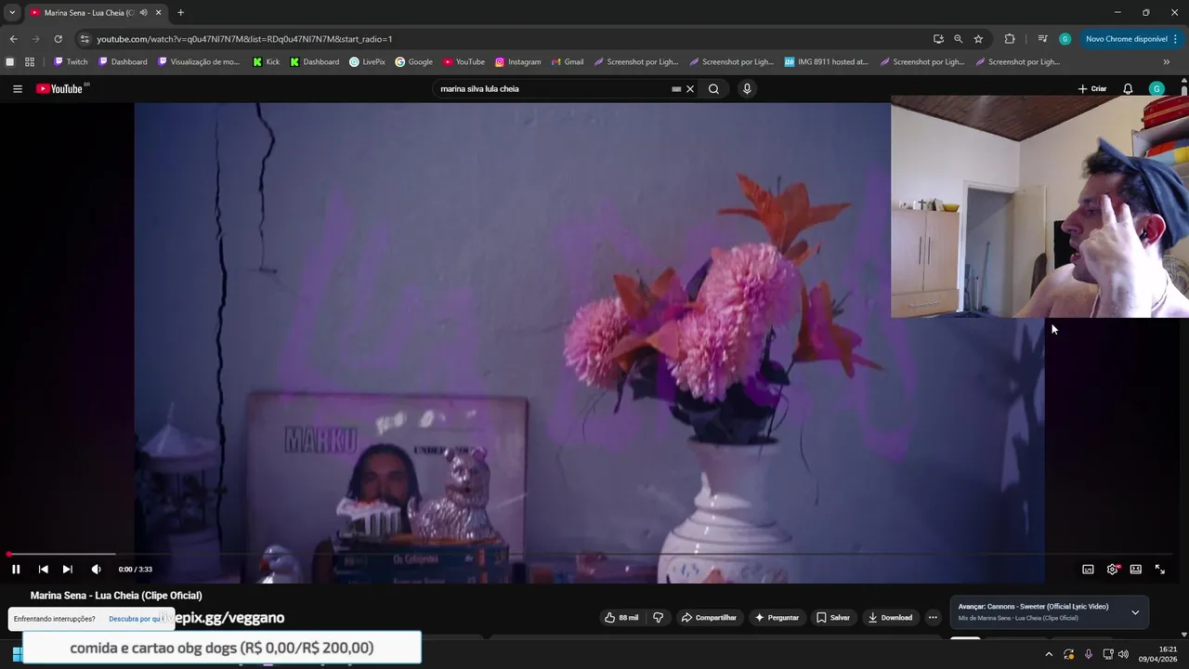
Task: Open the Twitch bookmark
Action: (x=71, y=62)
